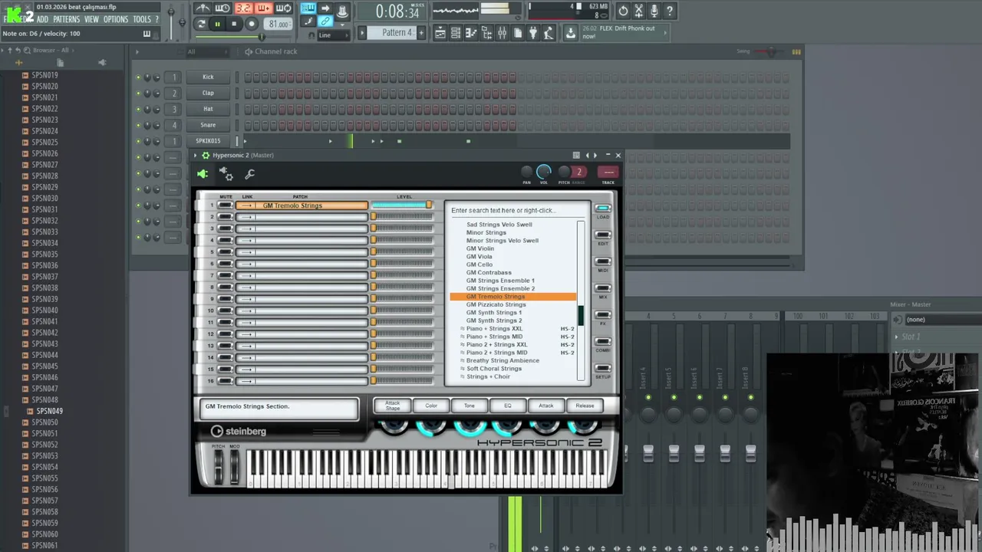The height and width of the screenshot is (552, 982).
Task: Open the help question mark icon
Action: coord(670,11)
